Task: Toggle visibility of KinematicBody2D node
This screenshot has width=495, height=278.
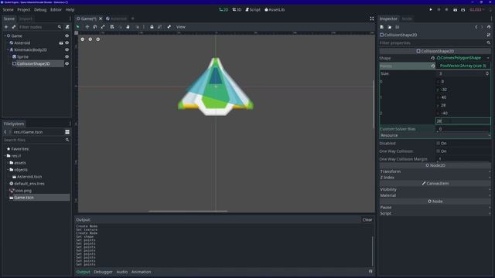Action: pyautogui.click(x=67, y=49)
